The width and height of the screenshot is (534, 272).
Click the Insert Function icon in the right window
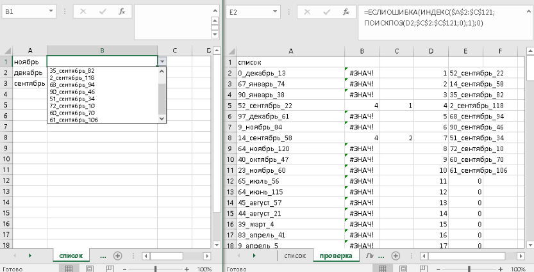tap(345, 12)
